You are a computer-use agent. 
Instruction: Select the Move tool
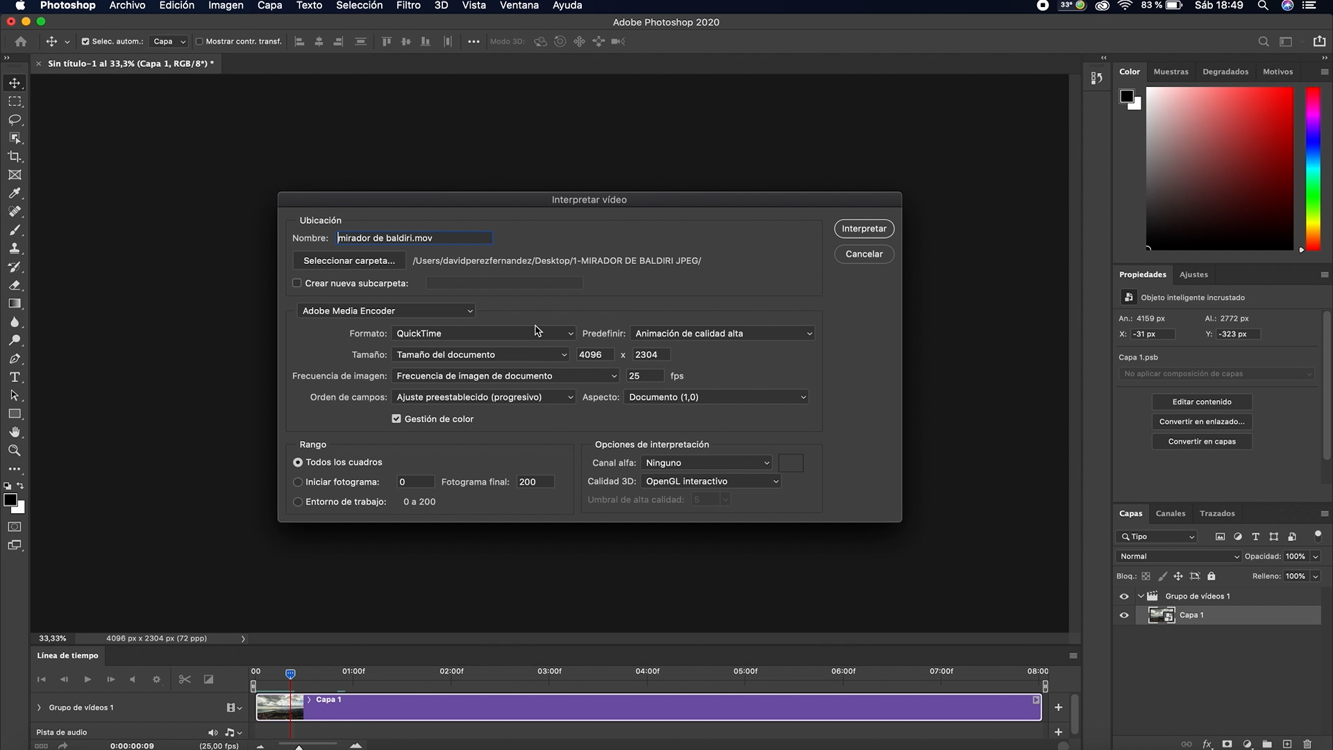[x=14, y=82]
